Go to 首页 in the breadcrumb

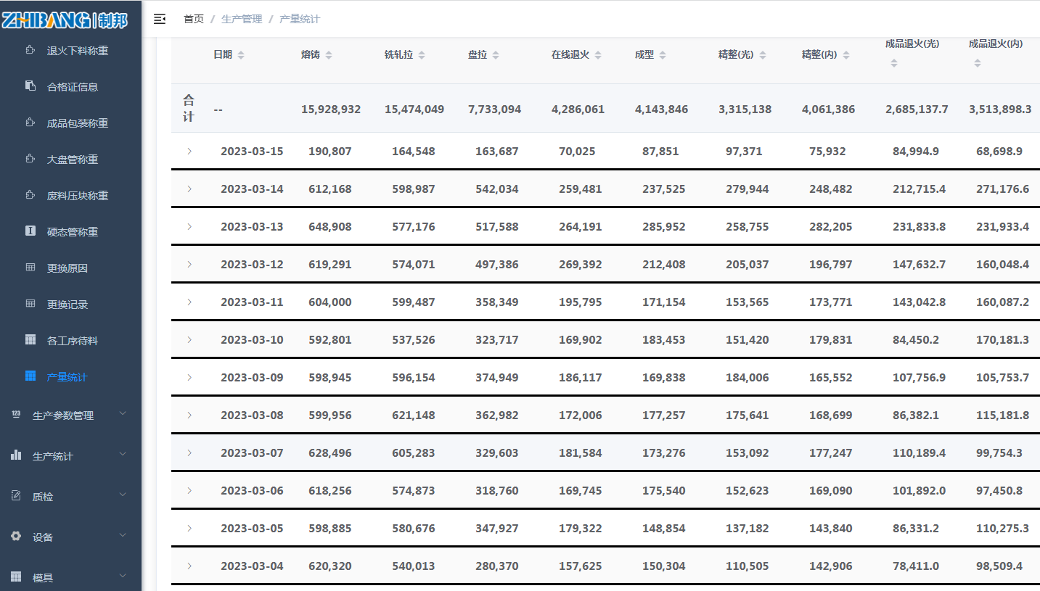click(x=194, y=19)
